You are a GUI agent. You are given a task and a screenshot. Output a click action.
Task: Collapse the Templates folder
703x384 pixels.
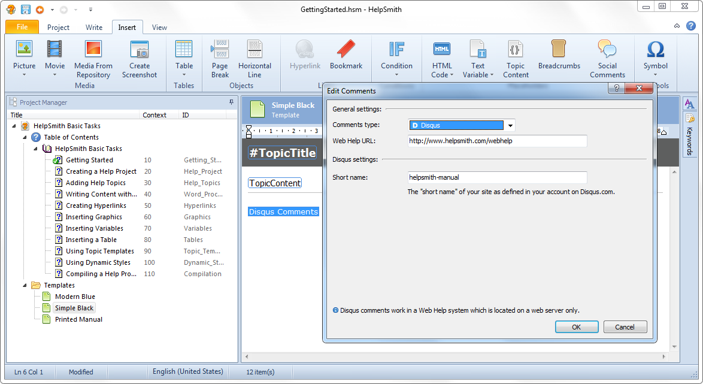coord(25,285)
